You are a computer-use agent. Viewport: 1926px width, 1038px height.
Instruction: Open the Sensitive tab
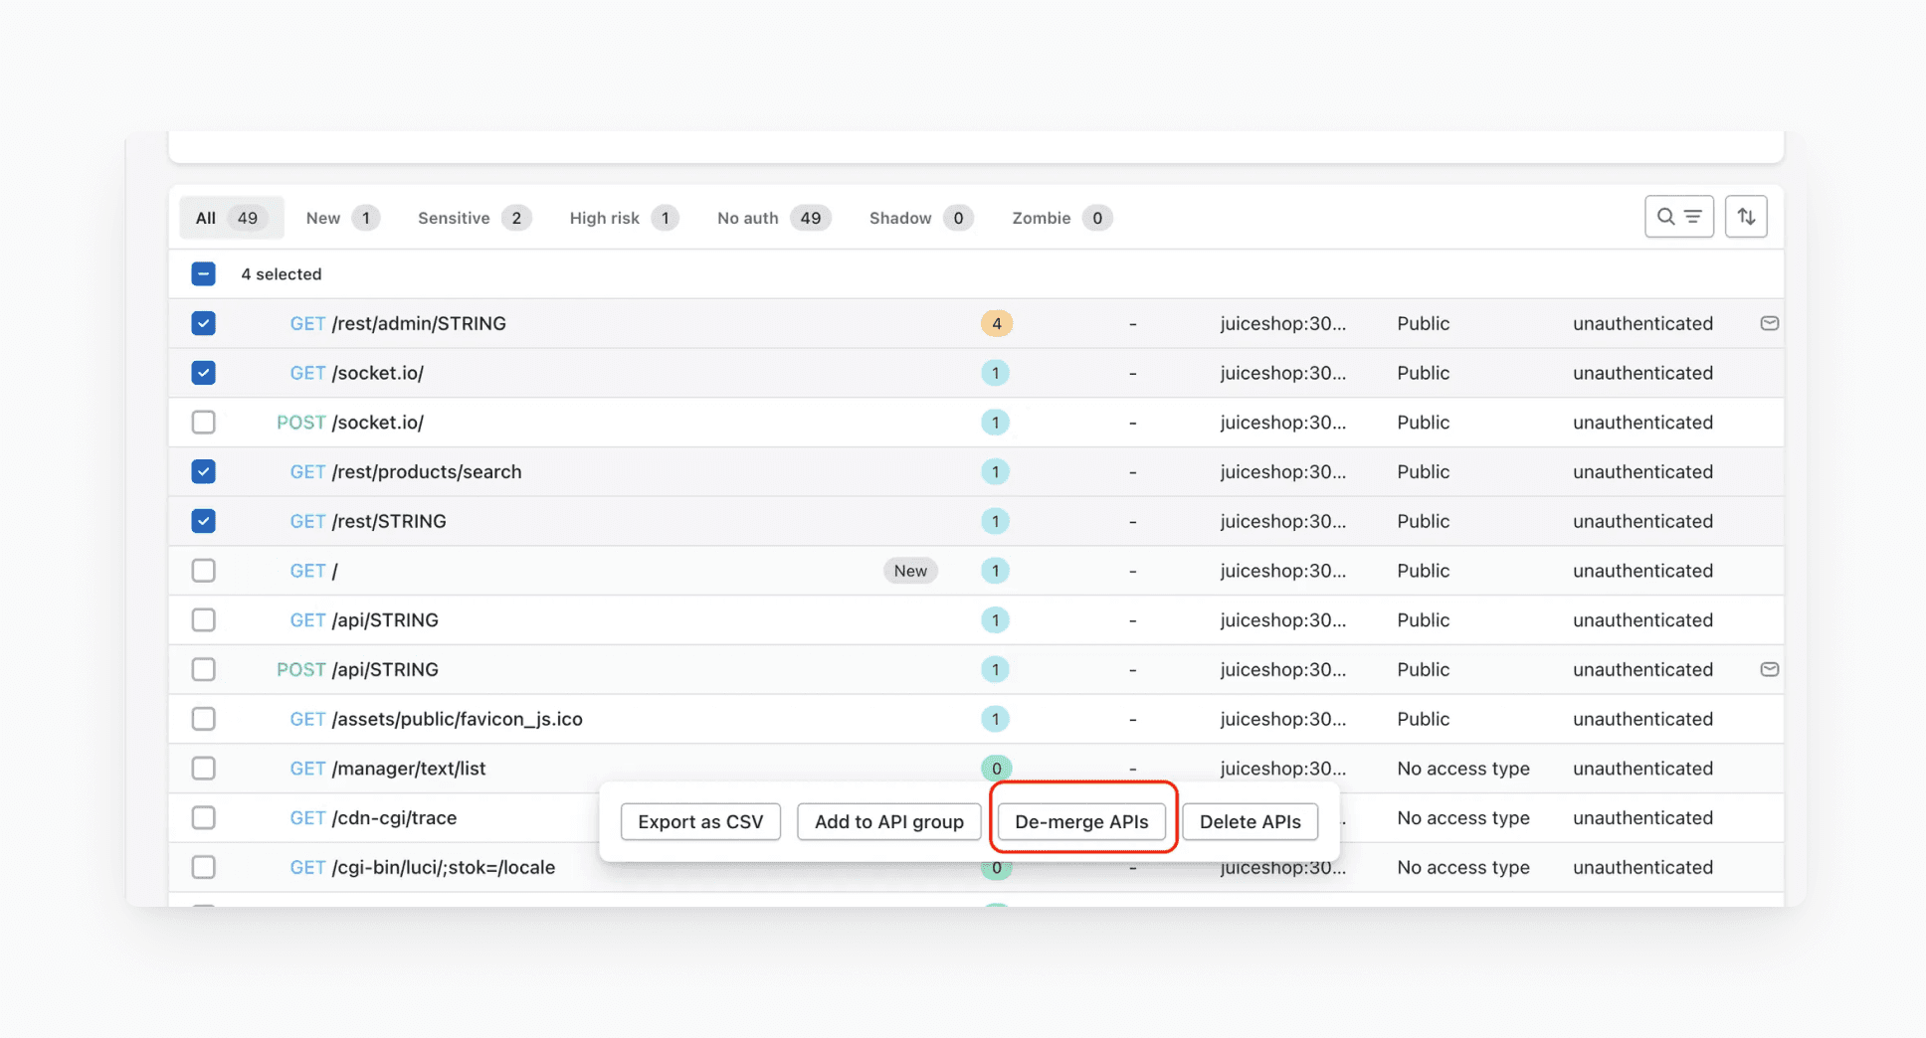(x=474, y=218)
